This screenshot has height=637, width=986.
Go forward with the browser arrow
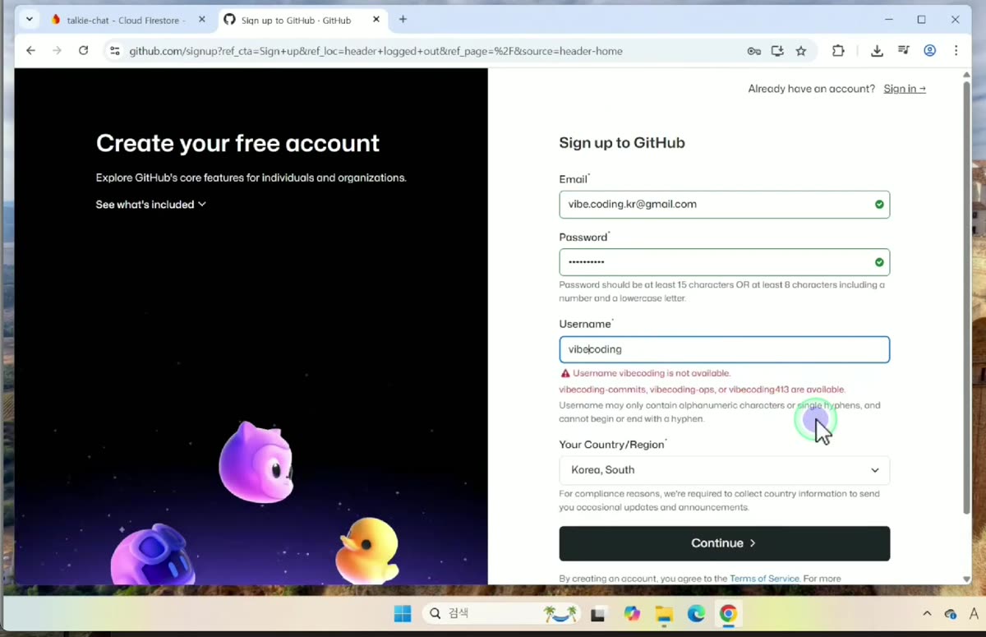57,51
